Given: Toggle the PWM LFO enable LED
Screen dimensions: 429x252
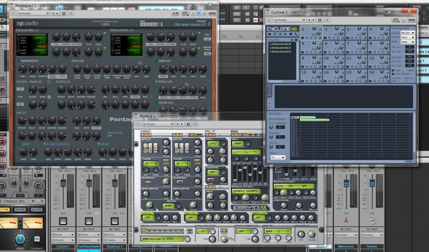Looking at the screenshot, I should click(x=157, y=61).
